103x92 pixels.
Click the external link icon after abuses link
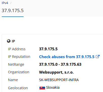coord(98,57)
